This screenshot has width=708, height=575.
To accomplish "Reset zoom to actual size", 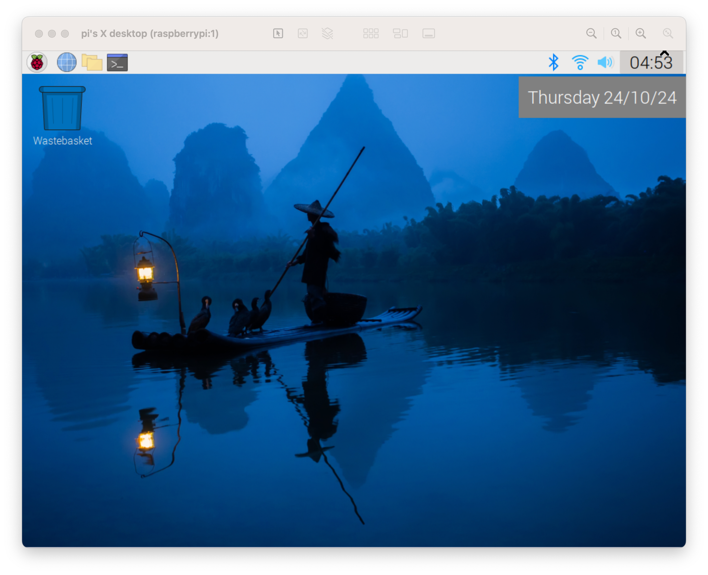I will [x=616, y=33].
